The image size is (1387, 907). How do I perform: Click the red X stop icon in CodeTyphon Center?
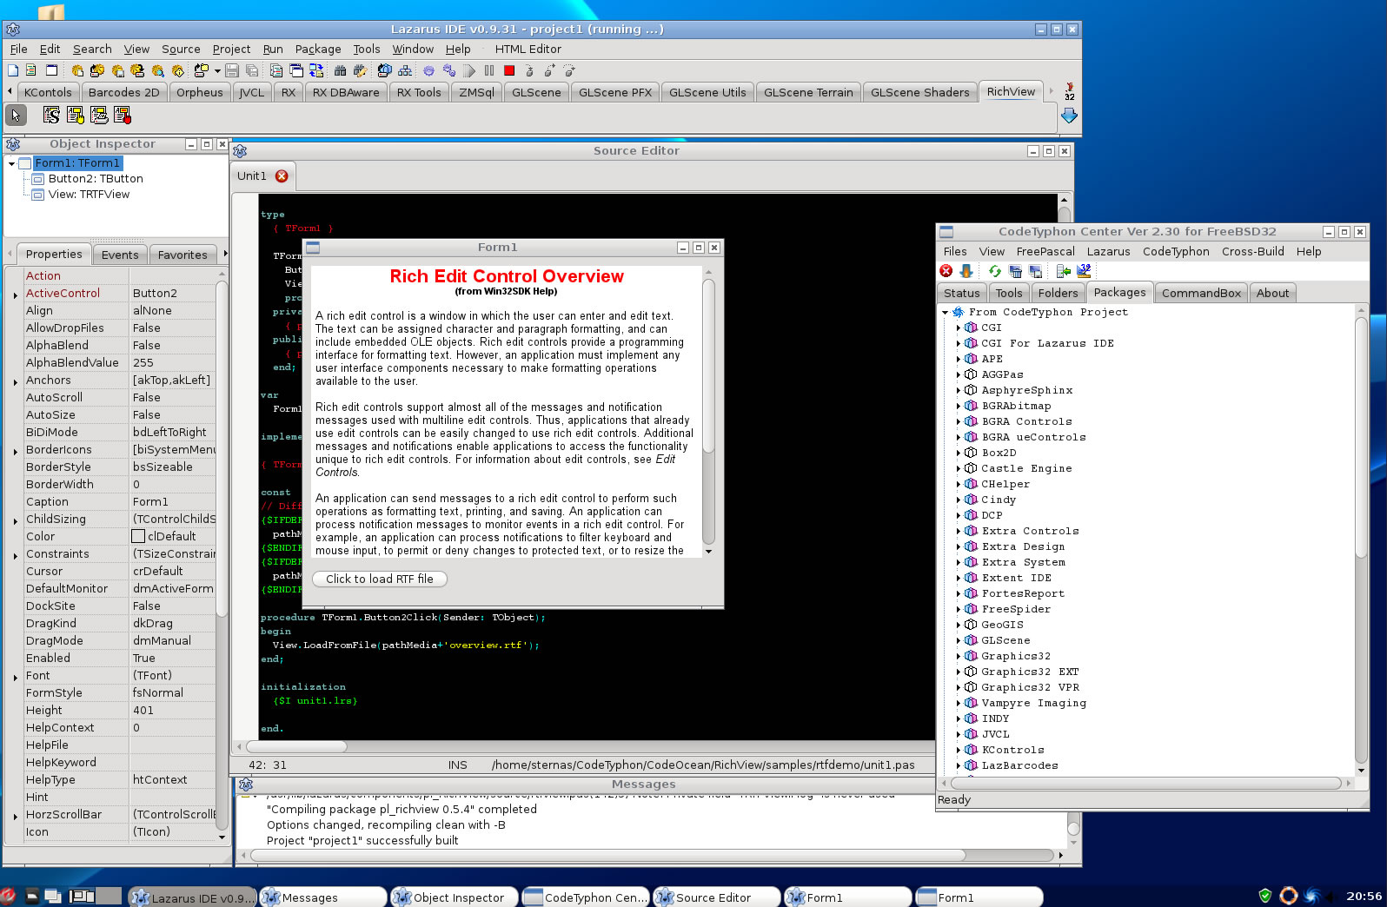tap(946, 271)
